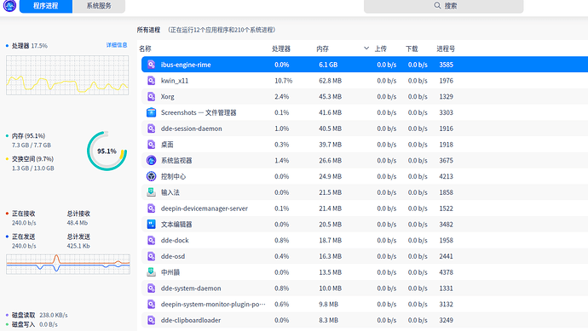Click the 内存 (95.1%) label
Viewport: 588px width, 331px height.
tap(28, 135)
